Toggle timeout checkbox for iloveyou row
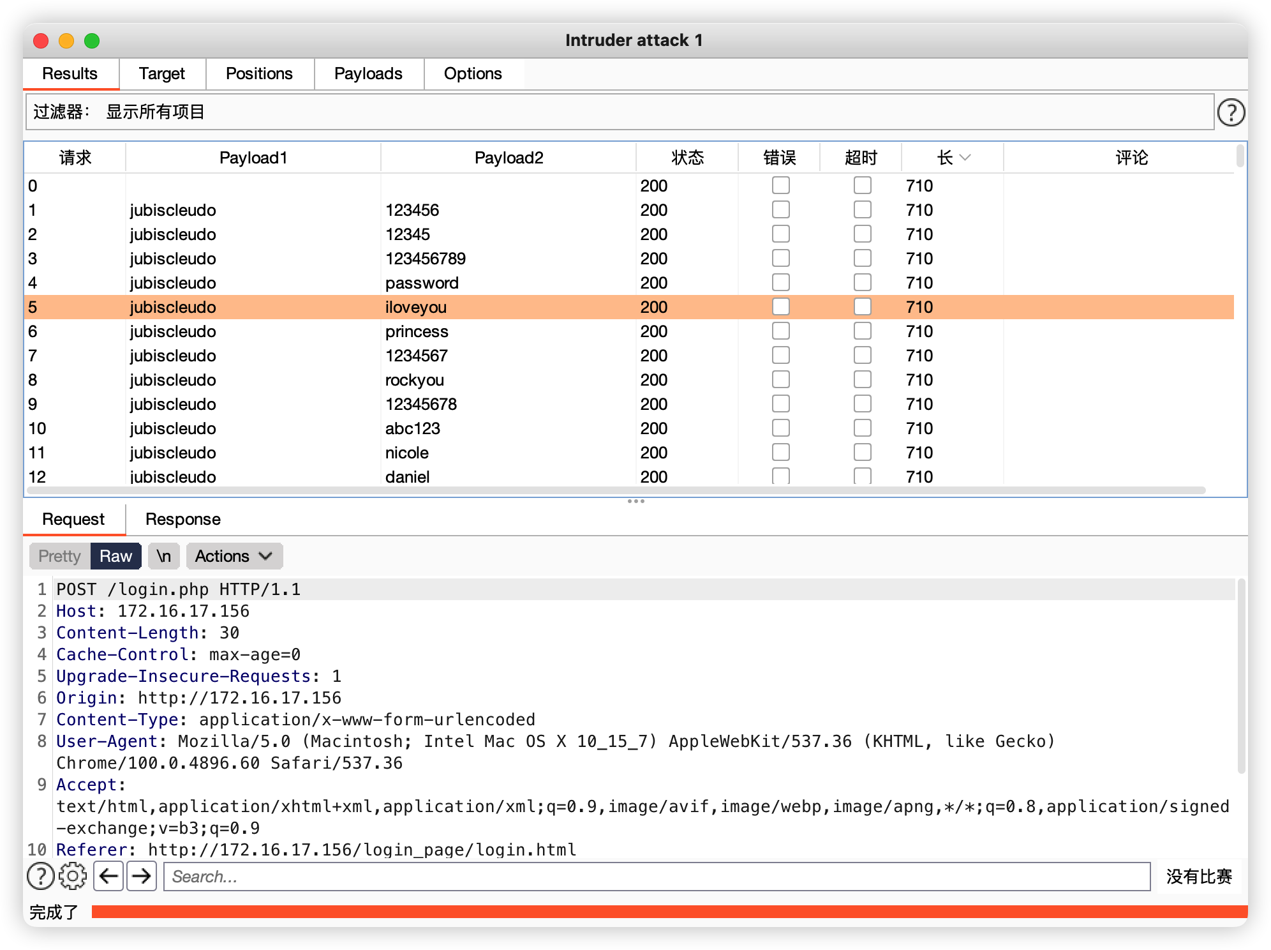 click(862, 307)
